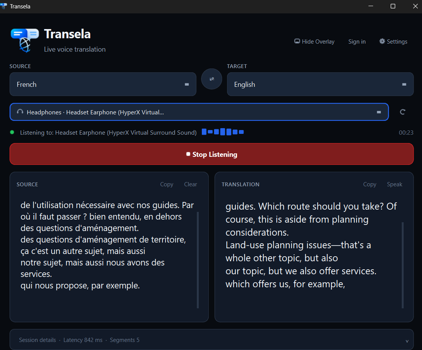Copy the source transcript text

(x=167, y=184)
